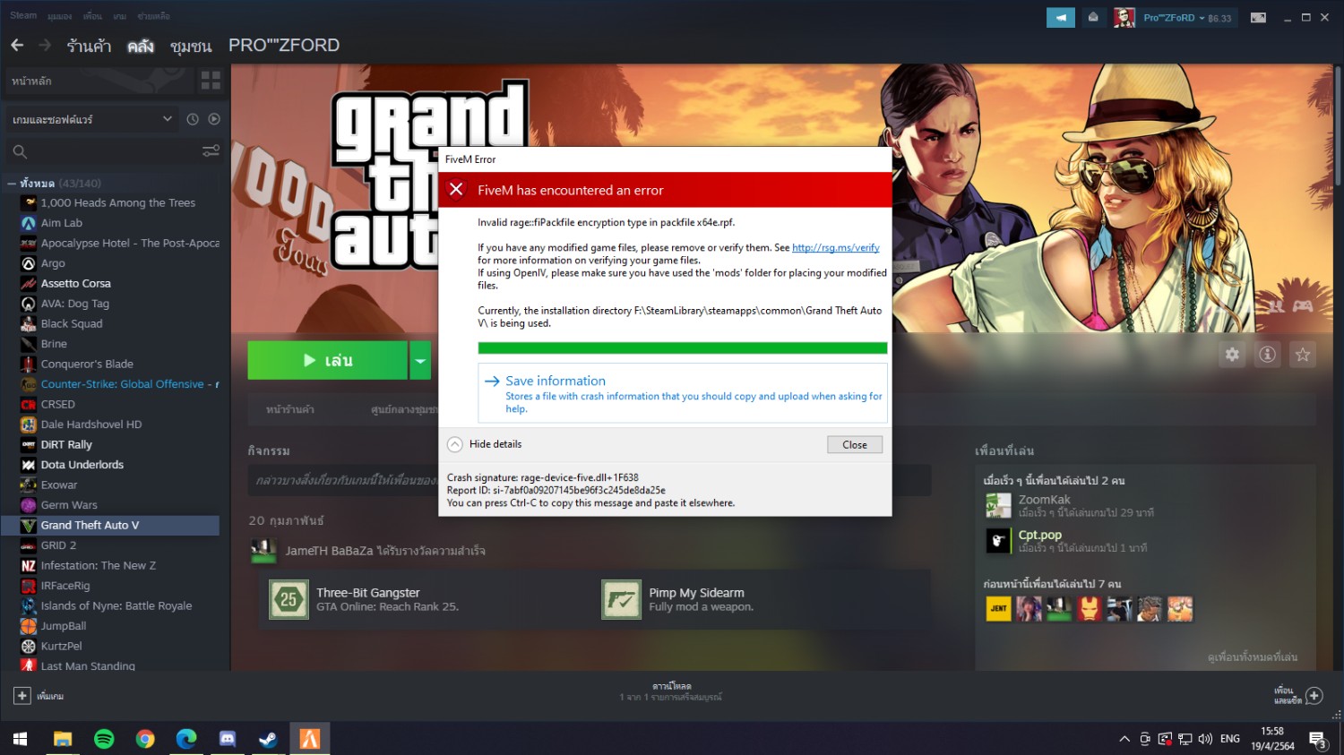The image size is (1344, 755).
Task: Click the Add a game plus icon
Action: coord(22,695)
